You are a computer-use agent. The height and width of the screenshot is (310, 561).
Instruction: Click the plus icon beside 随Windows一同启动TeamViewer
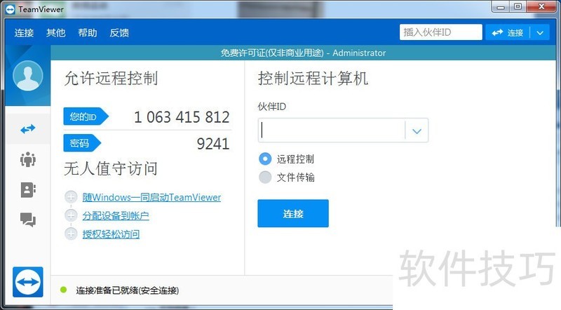click(71, 197)
